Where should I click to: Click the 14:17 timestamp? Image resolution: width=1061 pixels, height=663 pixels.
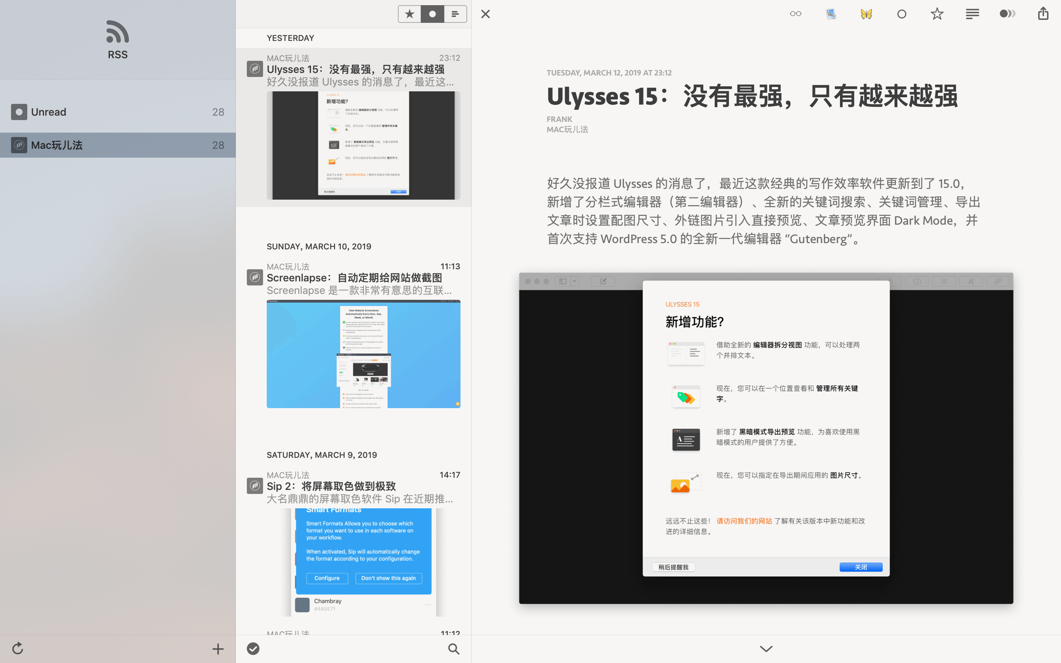pos(449,475)
